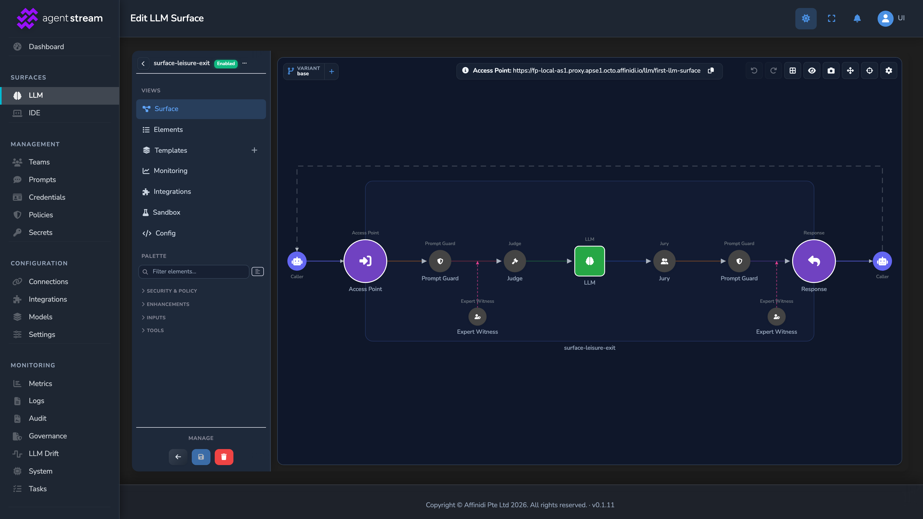This screenshot has height=519, width=923.
Task: Select the first Prompt Guard node
Action: click(x=440, y=261)
